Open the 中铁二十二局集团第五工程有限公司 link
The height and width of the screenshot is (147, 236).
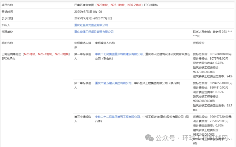tap(118, 117)
